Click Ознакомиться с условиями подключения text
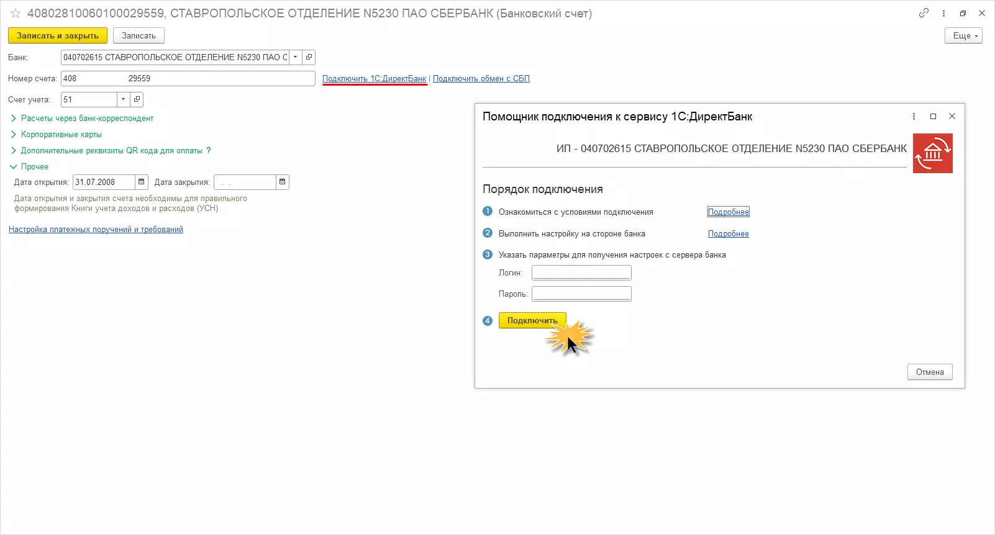 [576, 212]
